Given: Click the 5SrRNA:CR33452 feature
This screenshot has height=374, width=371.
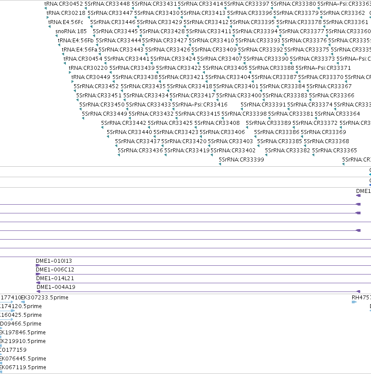Looking at the screenshot, I should [96, 86].
